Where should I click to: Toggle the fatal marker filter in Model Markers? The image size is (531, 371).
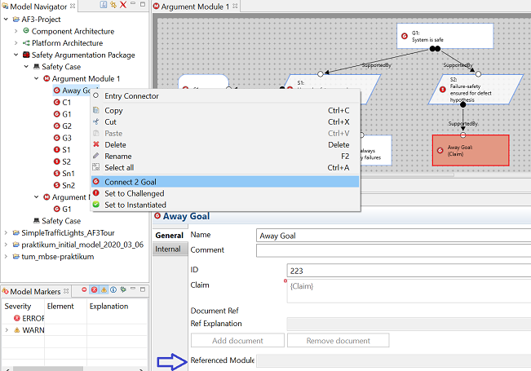(x=84, y=289)
